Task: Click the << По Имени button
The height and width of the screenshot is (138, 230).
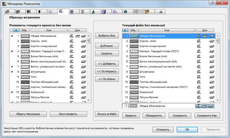Action: pyautogui.click(x=107, y=79)
